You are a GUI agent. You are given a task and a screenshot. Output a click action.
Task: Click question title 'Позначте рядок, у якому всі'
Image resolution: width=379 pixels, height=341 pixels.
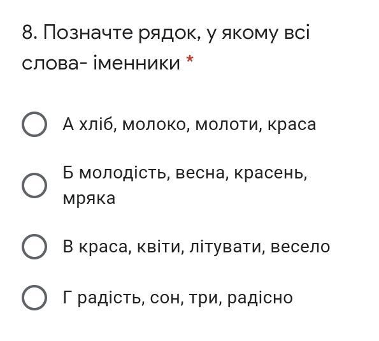click(176, 33)
